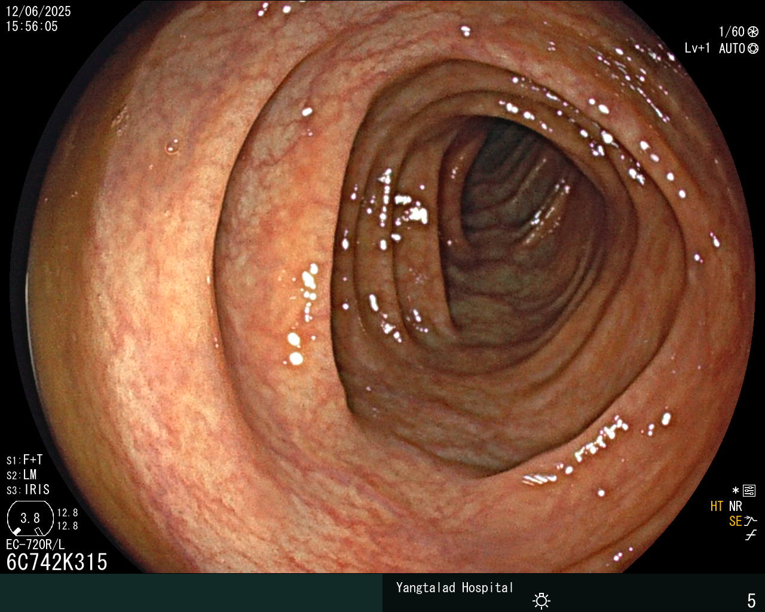Image resolution: width=765 pixels, height=612 pixels.
Task: Click the image counter number 5
Action: (752, 600)
